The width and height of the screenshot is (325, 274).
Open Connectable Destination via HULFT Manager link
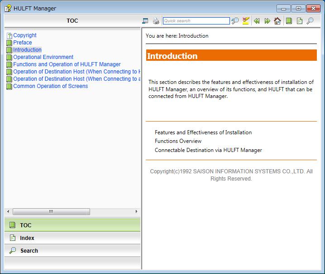[x=208, y=150]
